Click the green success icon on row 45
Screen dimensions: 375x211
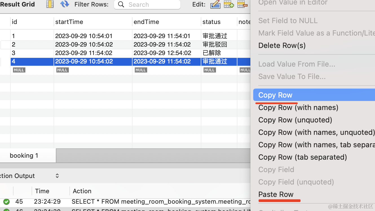click(x=6, y=202)
